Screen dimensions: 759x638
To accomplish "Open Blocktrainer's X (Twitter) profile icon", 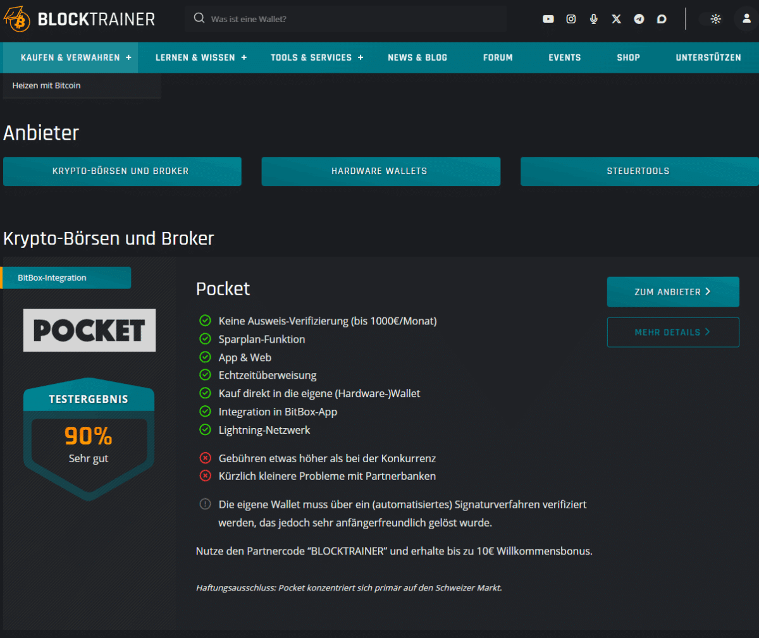I will [x=616, y=19].
